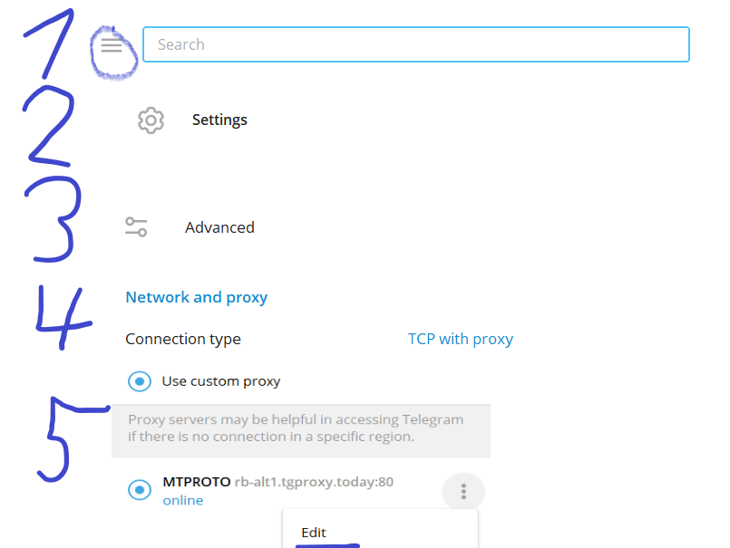730x548 pixels.
Task: Click the Connection type label
Action: [x=183, y=339]
